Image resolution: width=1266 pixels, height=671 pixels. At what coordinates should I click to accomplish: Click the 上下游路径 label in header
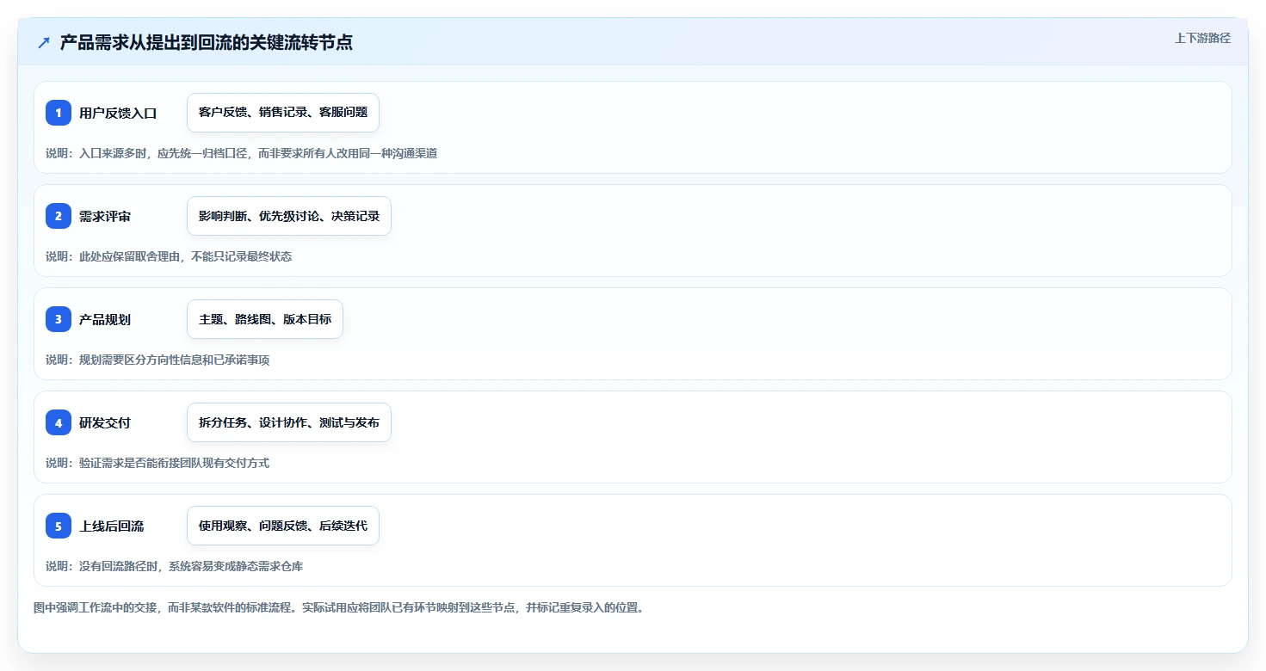[x=1202, y=38]
